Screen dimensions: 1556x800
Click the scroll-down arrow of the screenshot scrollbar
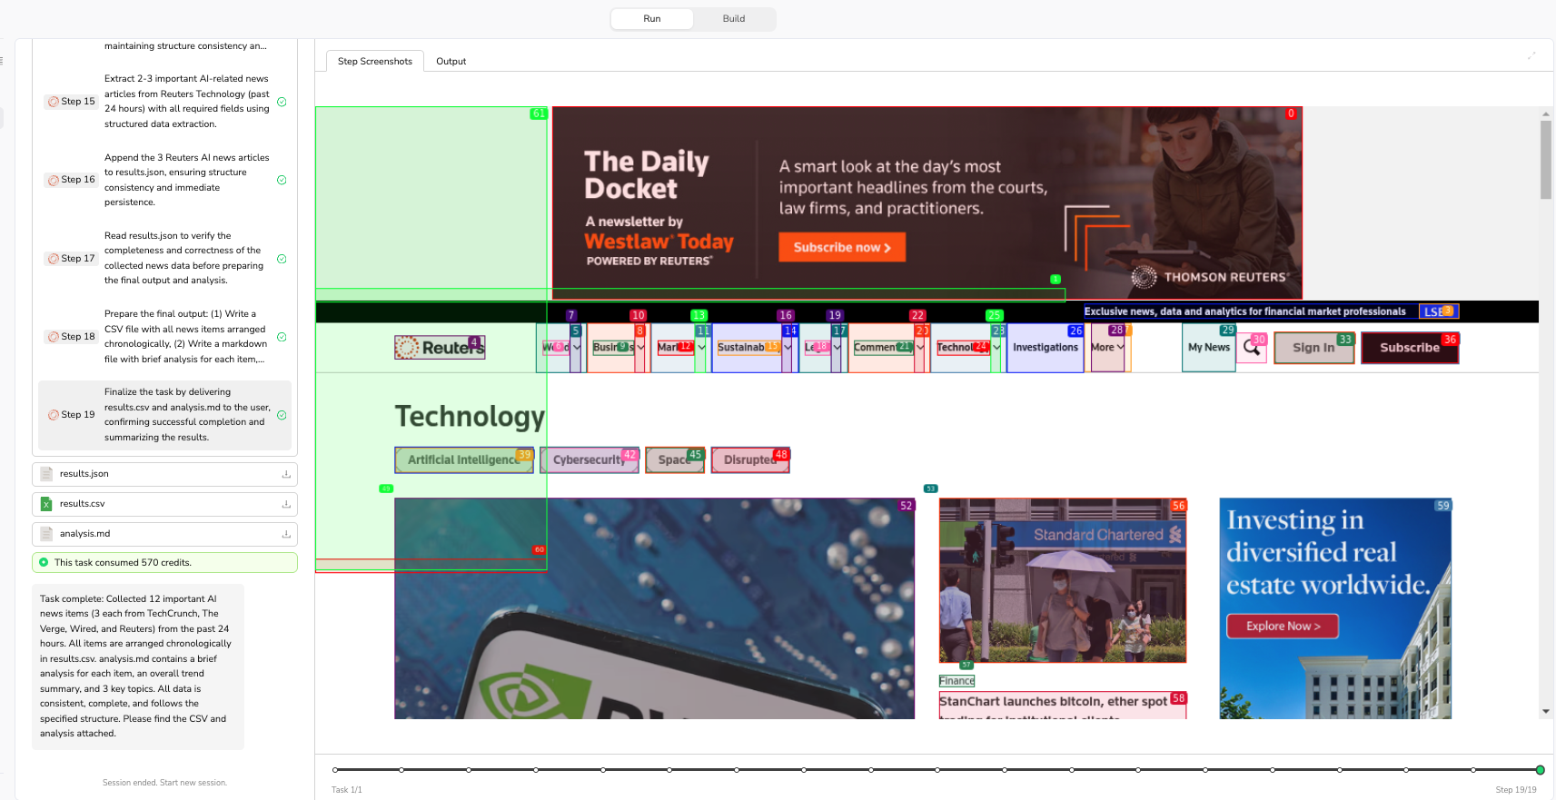(x=1545, y=712)
